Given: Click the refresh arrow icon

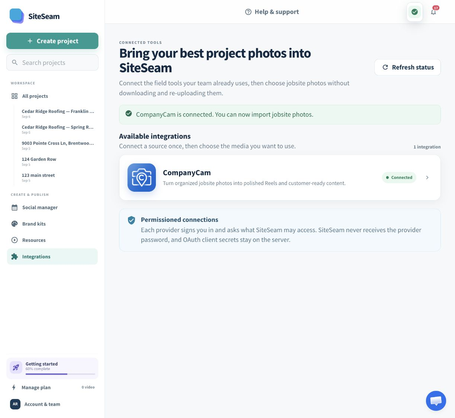Looking at the screenshot, I should [385, 67].
